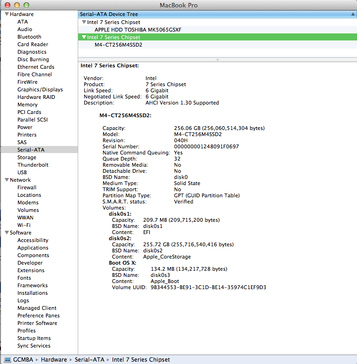The height and width of the screenshot is (364, 357).
Task: Select Bluetooth in the sidebar
Action: point(29,37)
